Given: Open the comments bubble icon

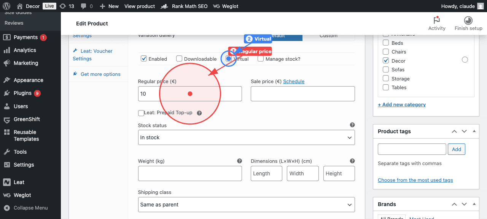Looking at the screenshot, I should pos(83,6).
